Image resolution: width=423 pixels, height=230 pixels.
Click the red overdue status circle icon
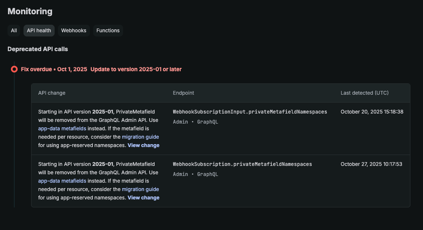14,69
